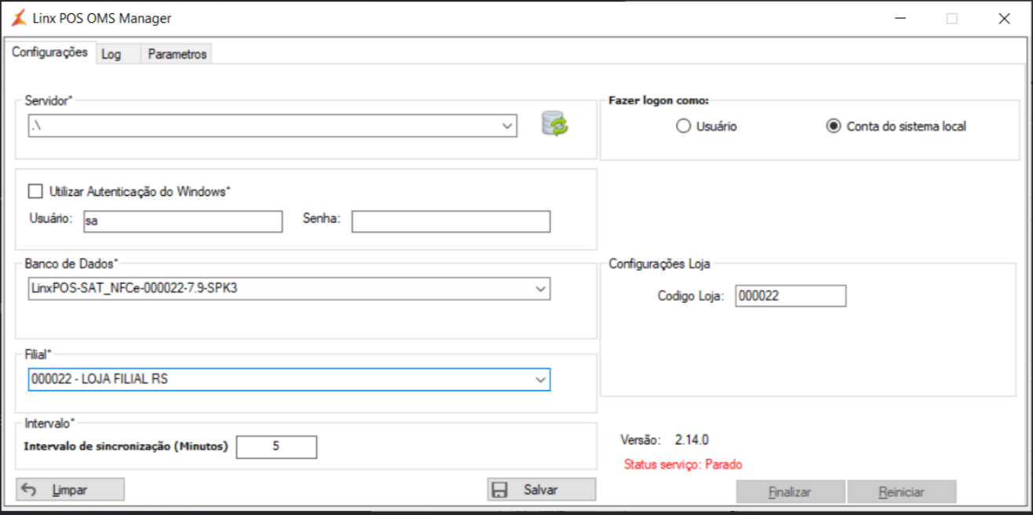The height and width of the screenshot is (515, 1033).
Task: Click the Fazer logon como label
Action: click(x=659, y=101)
